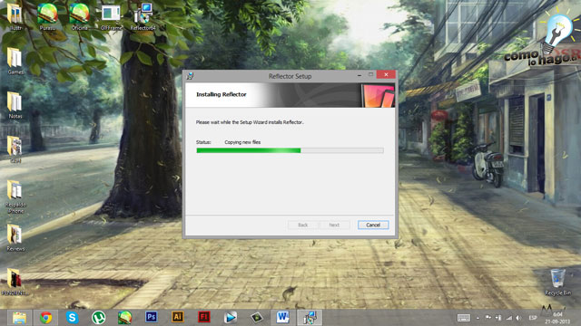The height and width of the screenshot is (326, 581).
Task: Switch to Microsoft Word in taskbar
Action: click(282, 317)
